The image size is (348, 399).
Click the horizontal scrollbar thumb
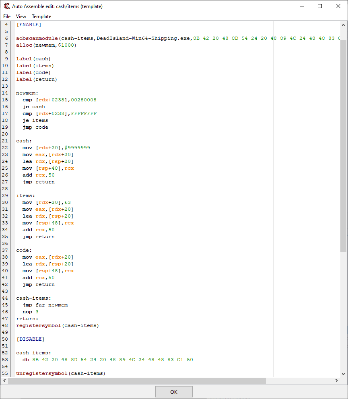point(137,380)
